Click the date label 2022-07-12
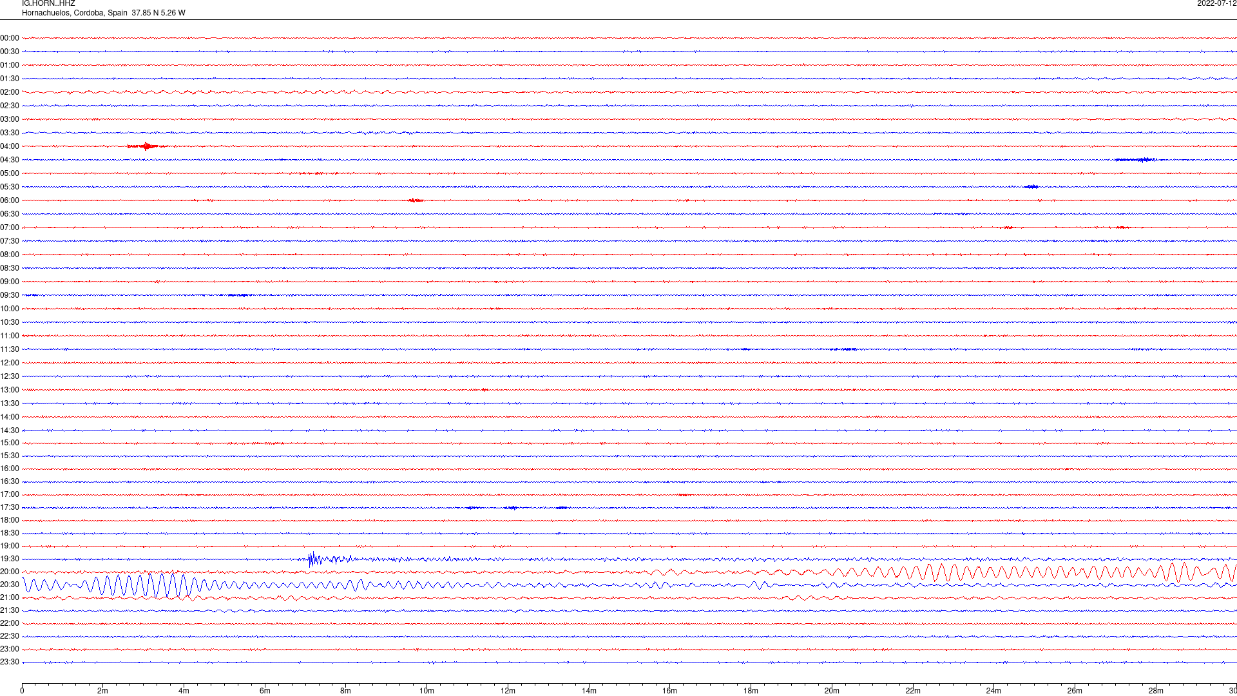Screen dimensions: 1237x696 point(1216,3)
